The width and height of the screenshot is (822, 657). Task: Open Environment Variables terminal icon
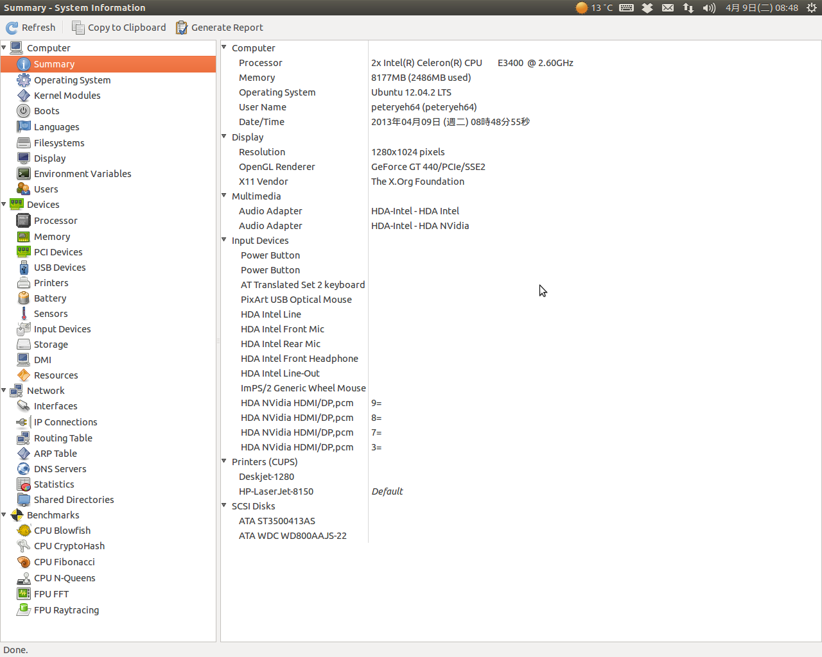(x=24, y=174)
